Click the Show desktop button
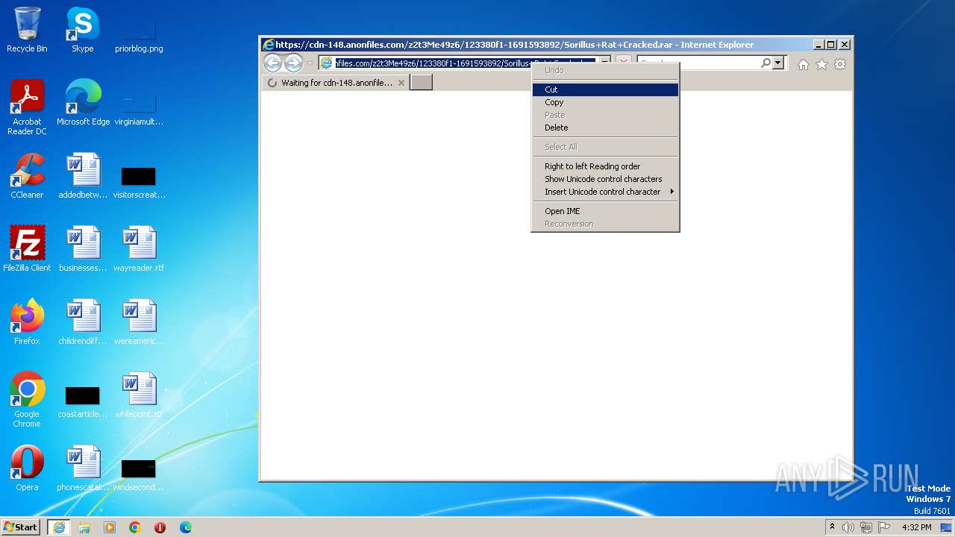955x537 pixels. [948, 527]
